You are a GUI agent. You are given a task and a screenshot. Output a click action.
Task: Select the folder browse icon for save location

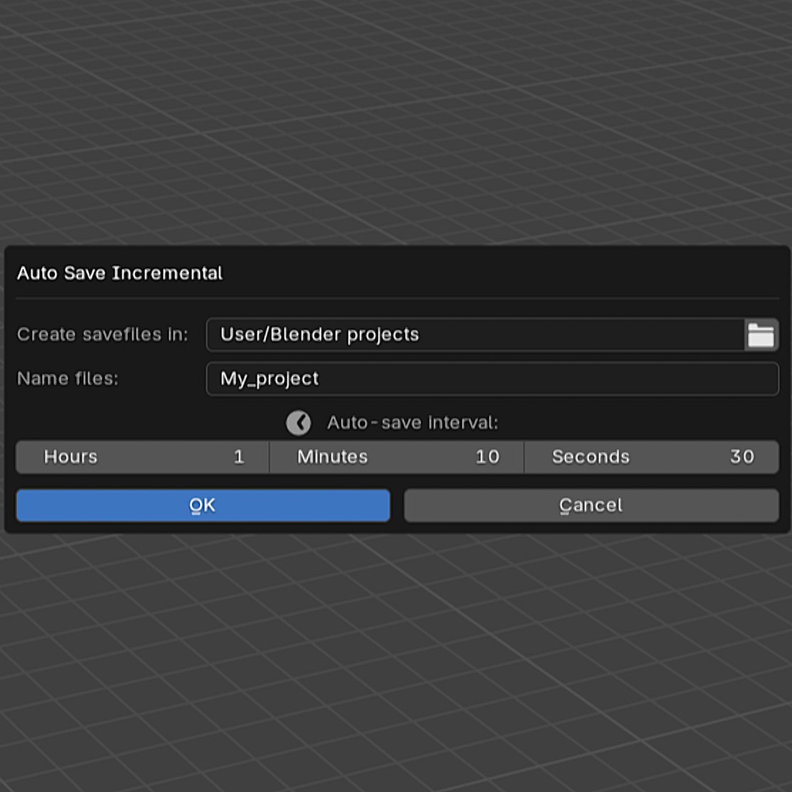coord(761,334)
